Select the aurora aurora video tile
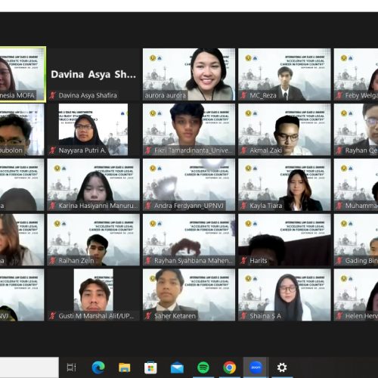The image size is (378, 378). pos(189,74)
